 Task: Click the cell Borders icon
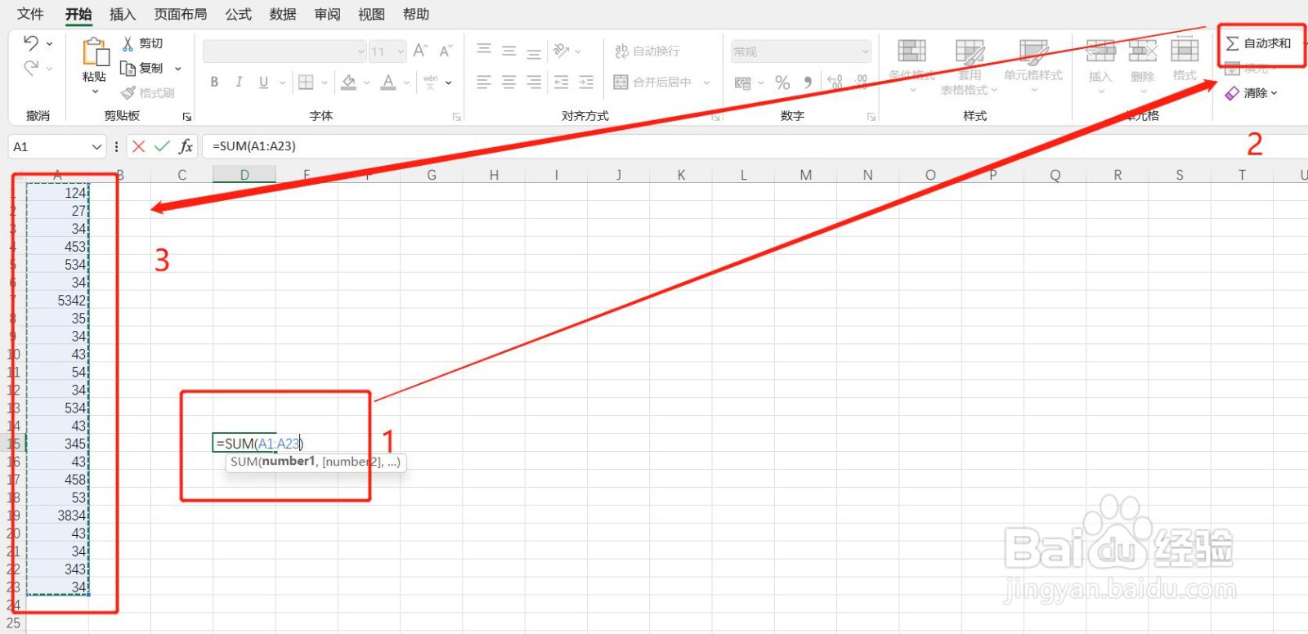pyautogui.click(x=306, y=82)
